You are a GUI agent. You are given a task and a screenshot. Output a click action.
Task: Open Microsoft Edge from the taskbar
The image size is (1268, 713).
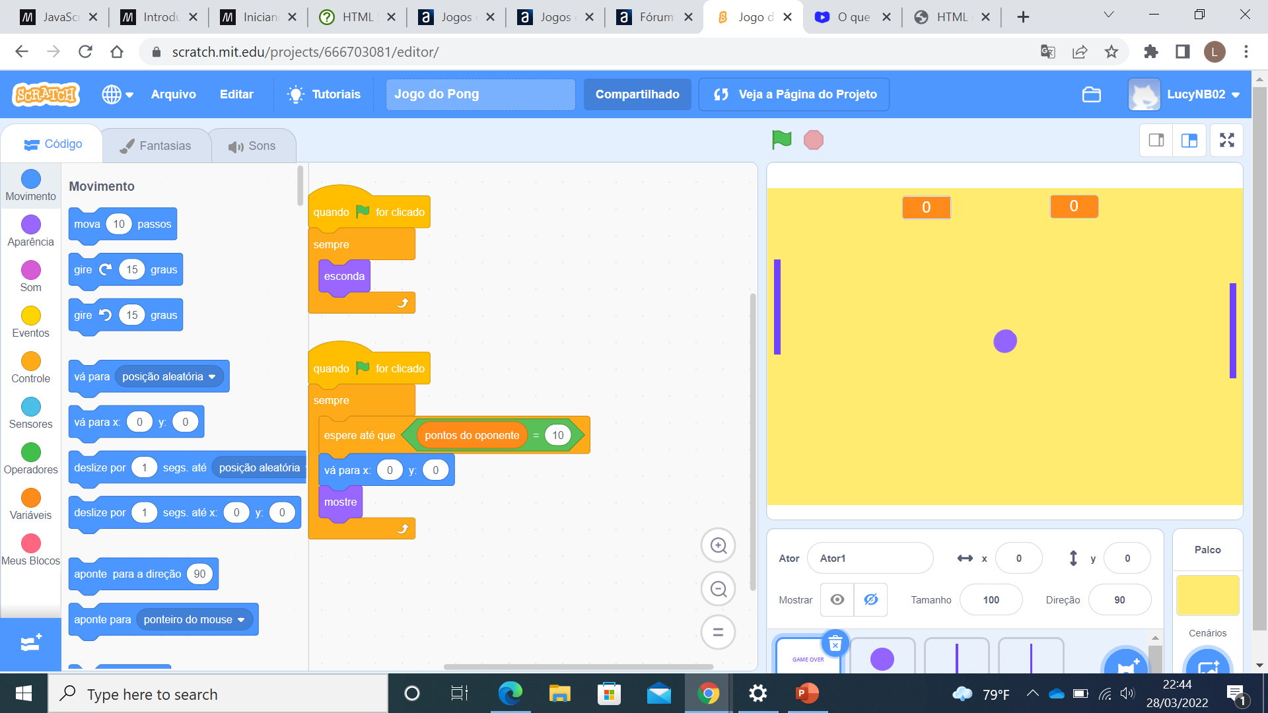click(510, 693)
